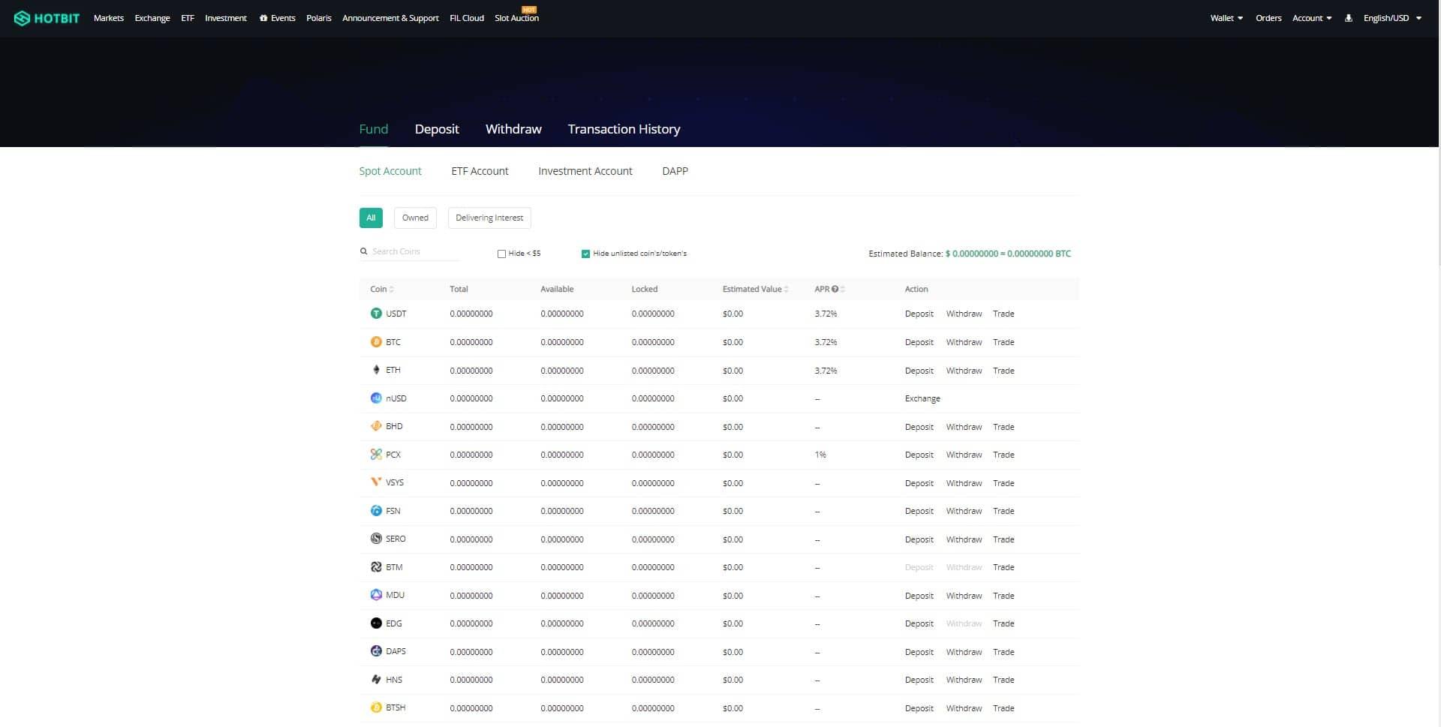The height and width of the screenshot is (727, 1441).
Task: Click the BTSH coin icon
Action: (x=376, y=707)
